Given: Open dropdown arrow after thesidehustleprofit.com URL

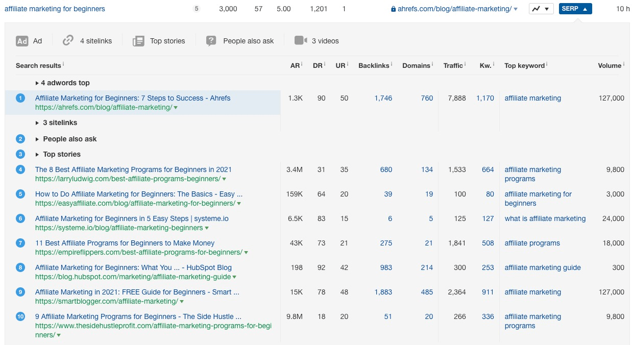Looking at the screenshot, I should click(59, 335).
